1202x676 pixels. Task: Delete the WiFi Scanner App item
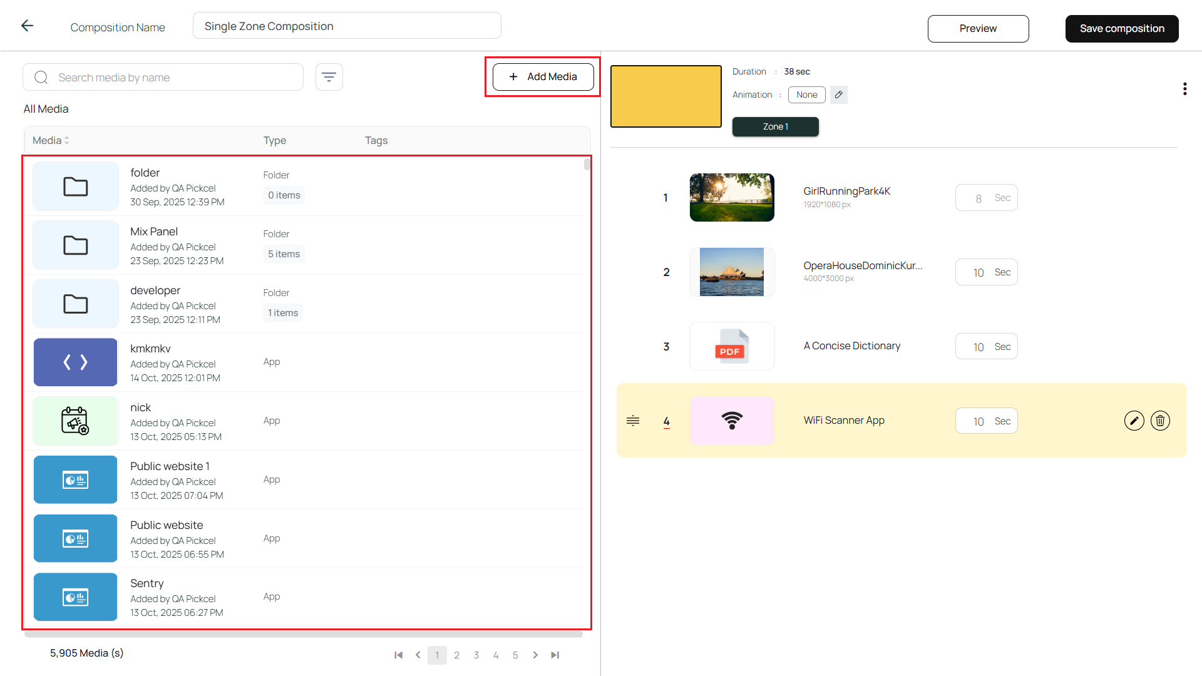click(x=1160, y=421)
